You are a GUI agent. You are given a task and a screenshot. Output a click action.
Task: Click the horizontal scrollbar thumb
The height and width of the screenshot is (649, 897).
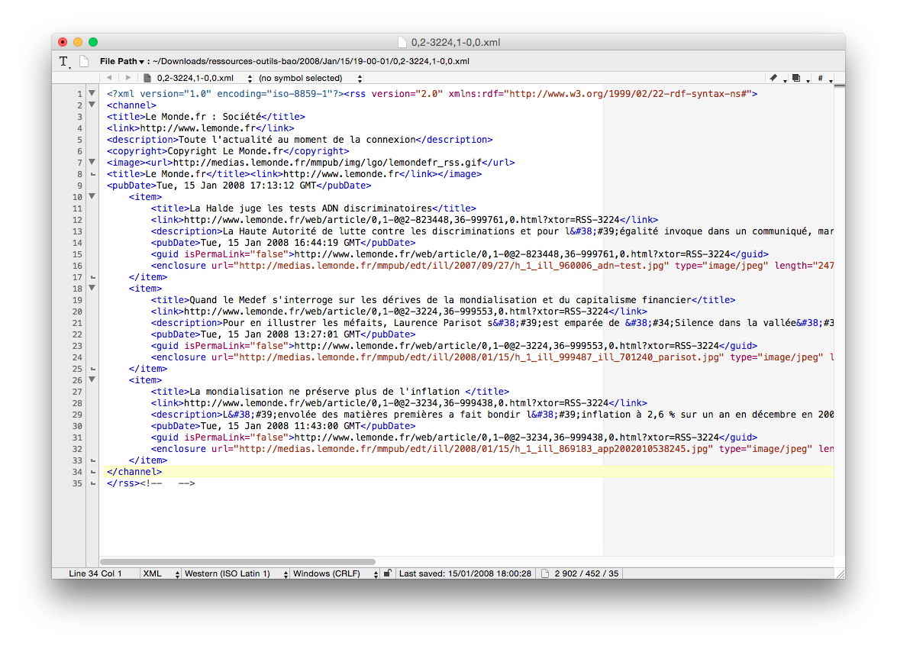pos(238,561)
